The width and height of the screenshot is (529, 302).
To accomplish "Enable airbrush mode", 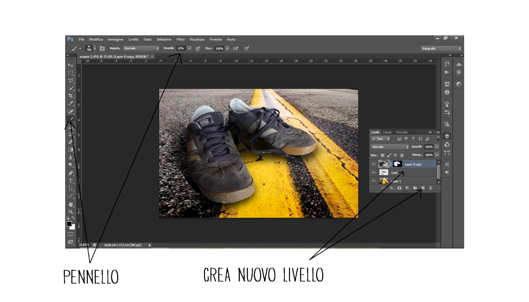I will [x=236, y=48].
